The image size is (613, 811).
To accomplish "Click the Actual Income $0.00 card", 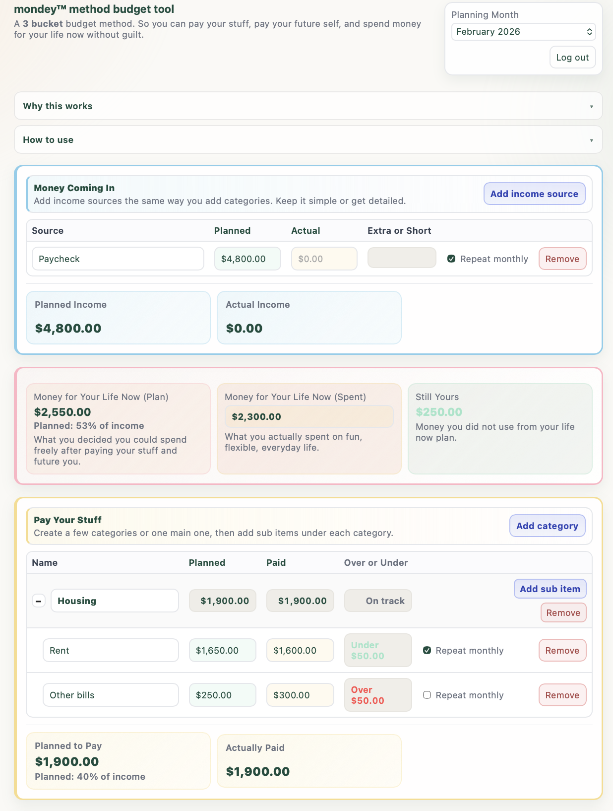I will coord(309,318).
